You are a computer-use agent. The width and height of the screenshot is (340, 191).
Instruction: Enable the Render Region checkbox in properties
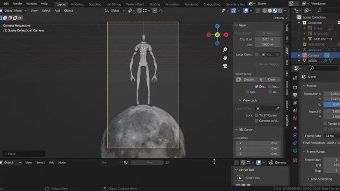[x=325, y=124]
